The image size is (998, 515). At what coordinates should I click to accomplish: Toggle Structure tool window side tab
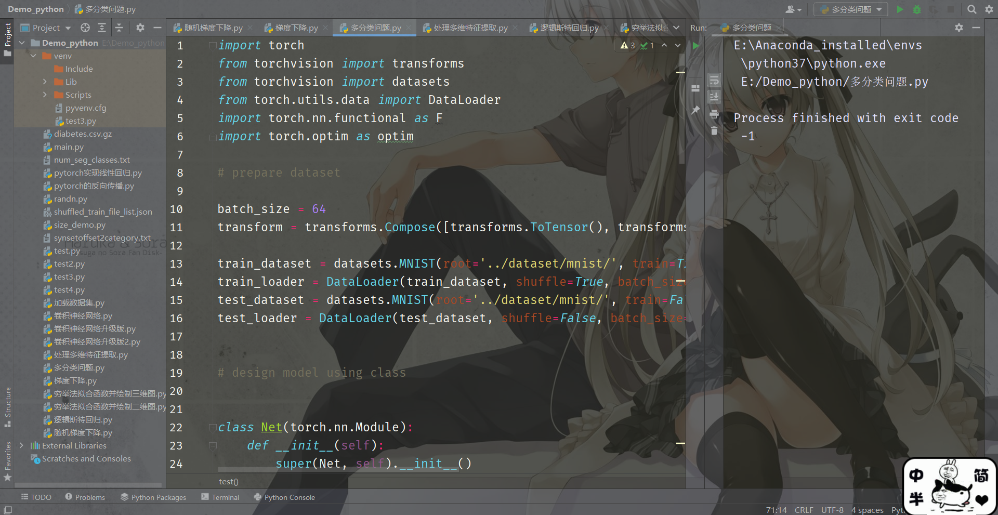[x=7, y=407]
